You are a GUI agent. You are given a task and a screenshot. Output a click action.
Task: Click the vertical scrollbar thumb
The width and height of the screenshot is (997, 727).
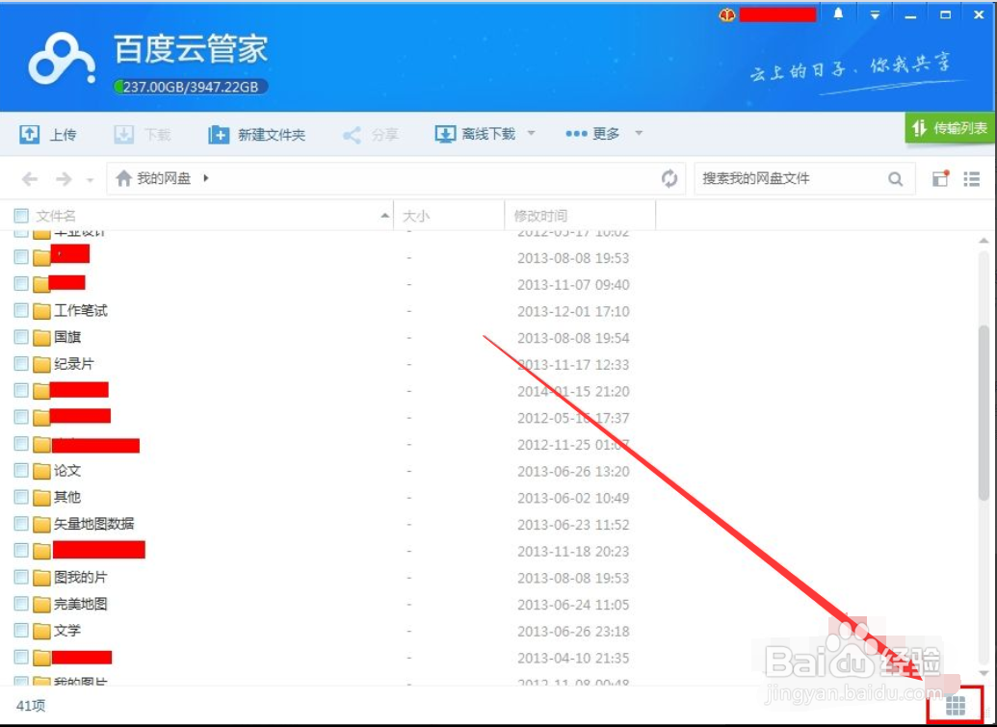pos(984,412)
